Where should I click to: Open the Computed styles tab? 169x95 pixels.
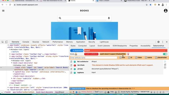(82, 46)
